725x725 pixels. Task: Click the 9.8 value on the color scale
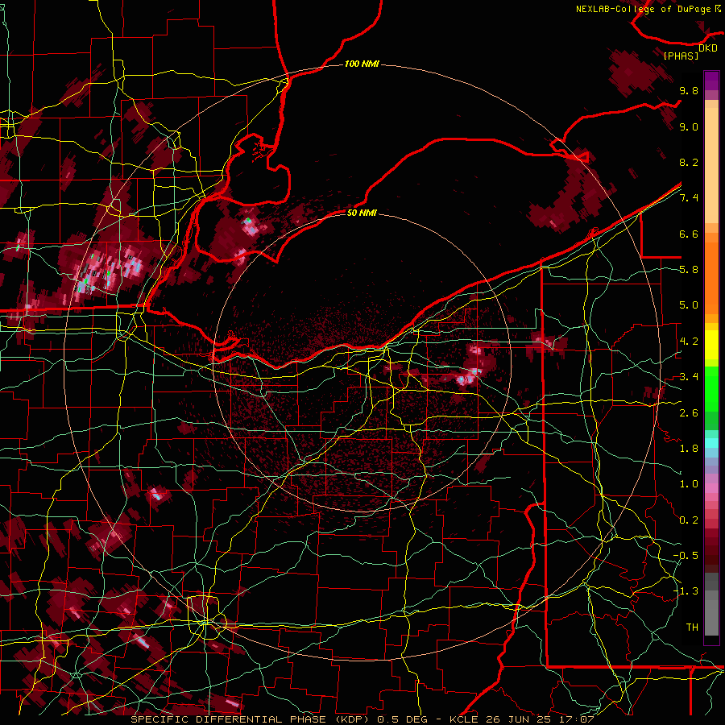(x=689, y=90)
